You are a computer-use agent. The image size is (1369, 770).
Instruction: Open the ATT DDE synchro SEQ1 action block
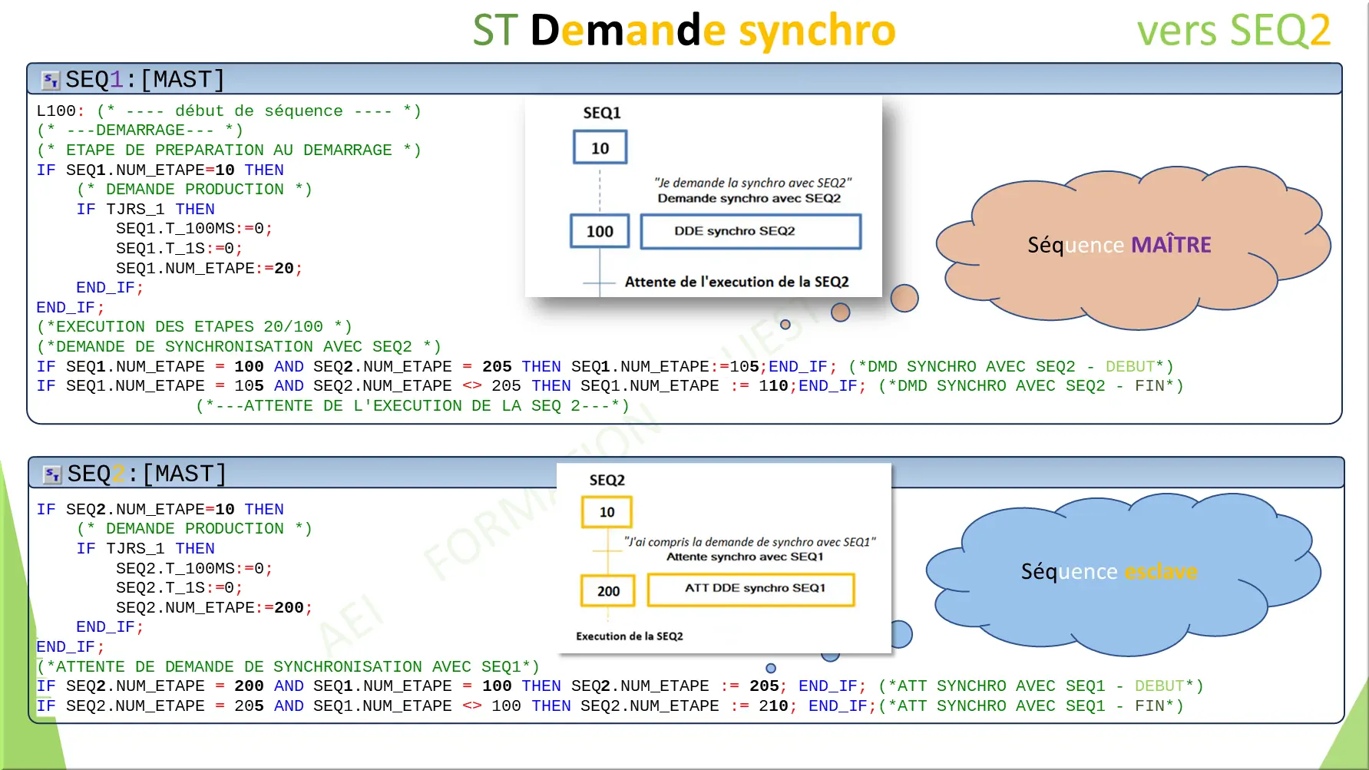pyautogui.click(x=750, y=589)
